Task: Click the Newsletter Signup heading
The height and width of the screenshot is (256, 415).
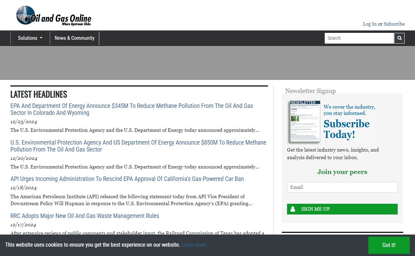Action: (x=311, y=91)
